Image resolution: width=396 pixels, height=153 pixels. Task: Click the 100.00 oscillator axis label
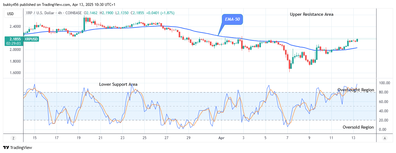point(384,83)
